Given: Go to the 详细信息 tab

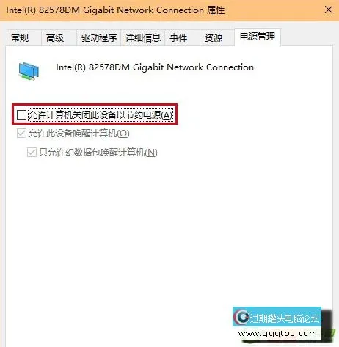Looking at the screenshot, I should tap(143, 38).
